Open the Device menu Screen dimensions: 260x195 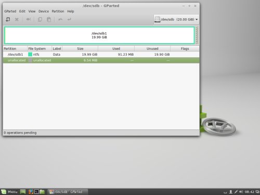coord(44,11)
